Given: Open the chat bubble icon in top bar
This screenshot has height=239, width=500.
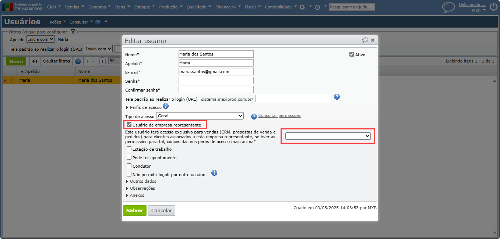Looking at the screenshot, I should tap(448, 7).
